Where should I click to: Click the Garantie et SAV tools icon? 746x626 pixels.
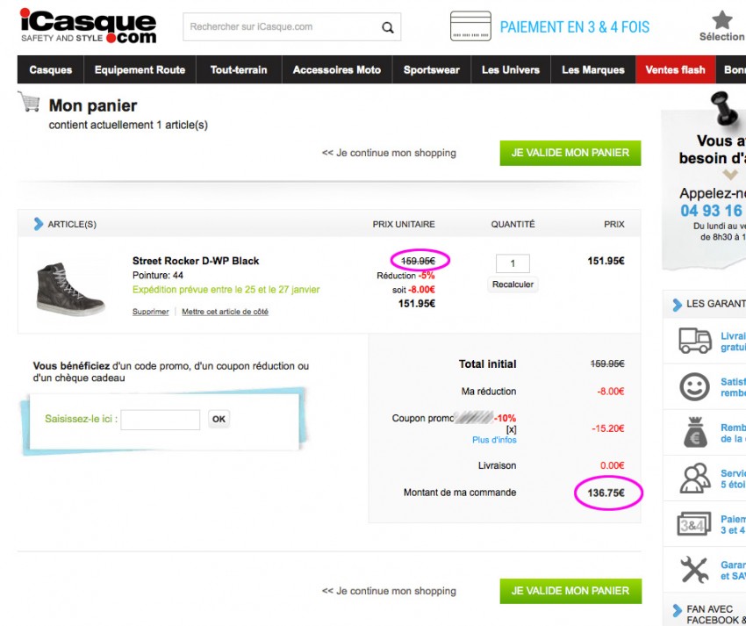(x=694, y=569)
